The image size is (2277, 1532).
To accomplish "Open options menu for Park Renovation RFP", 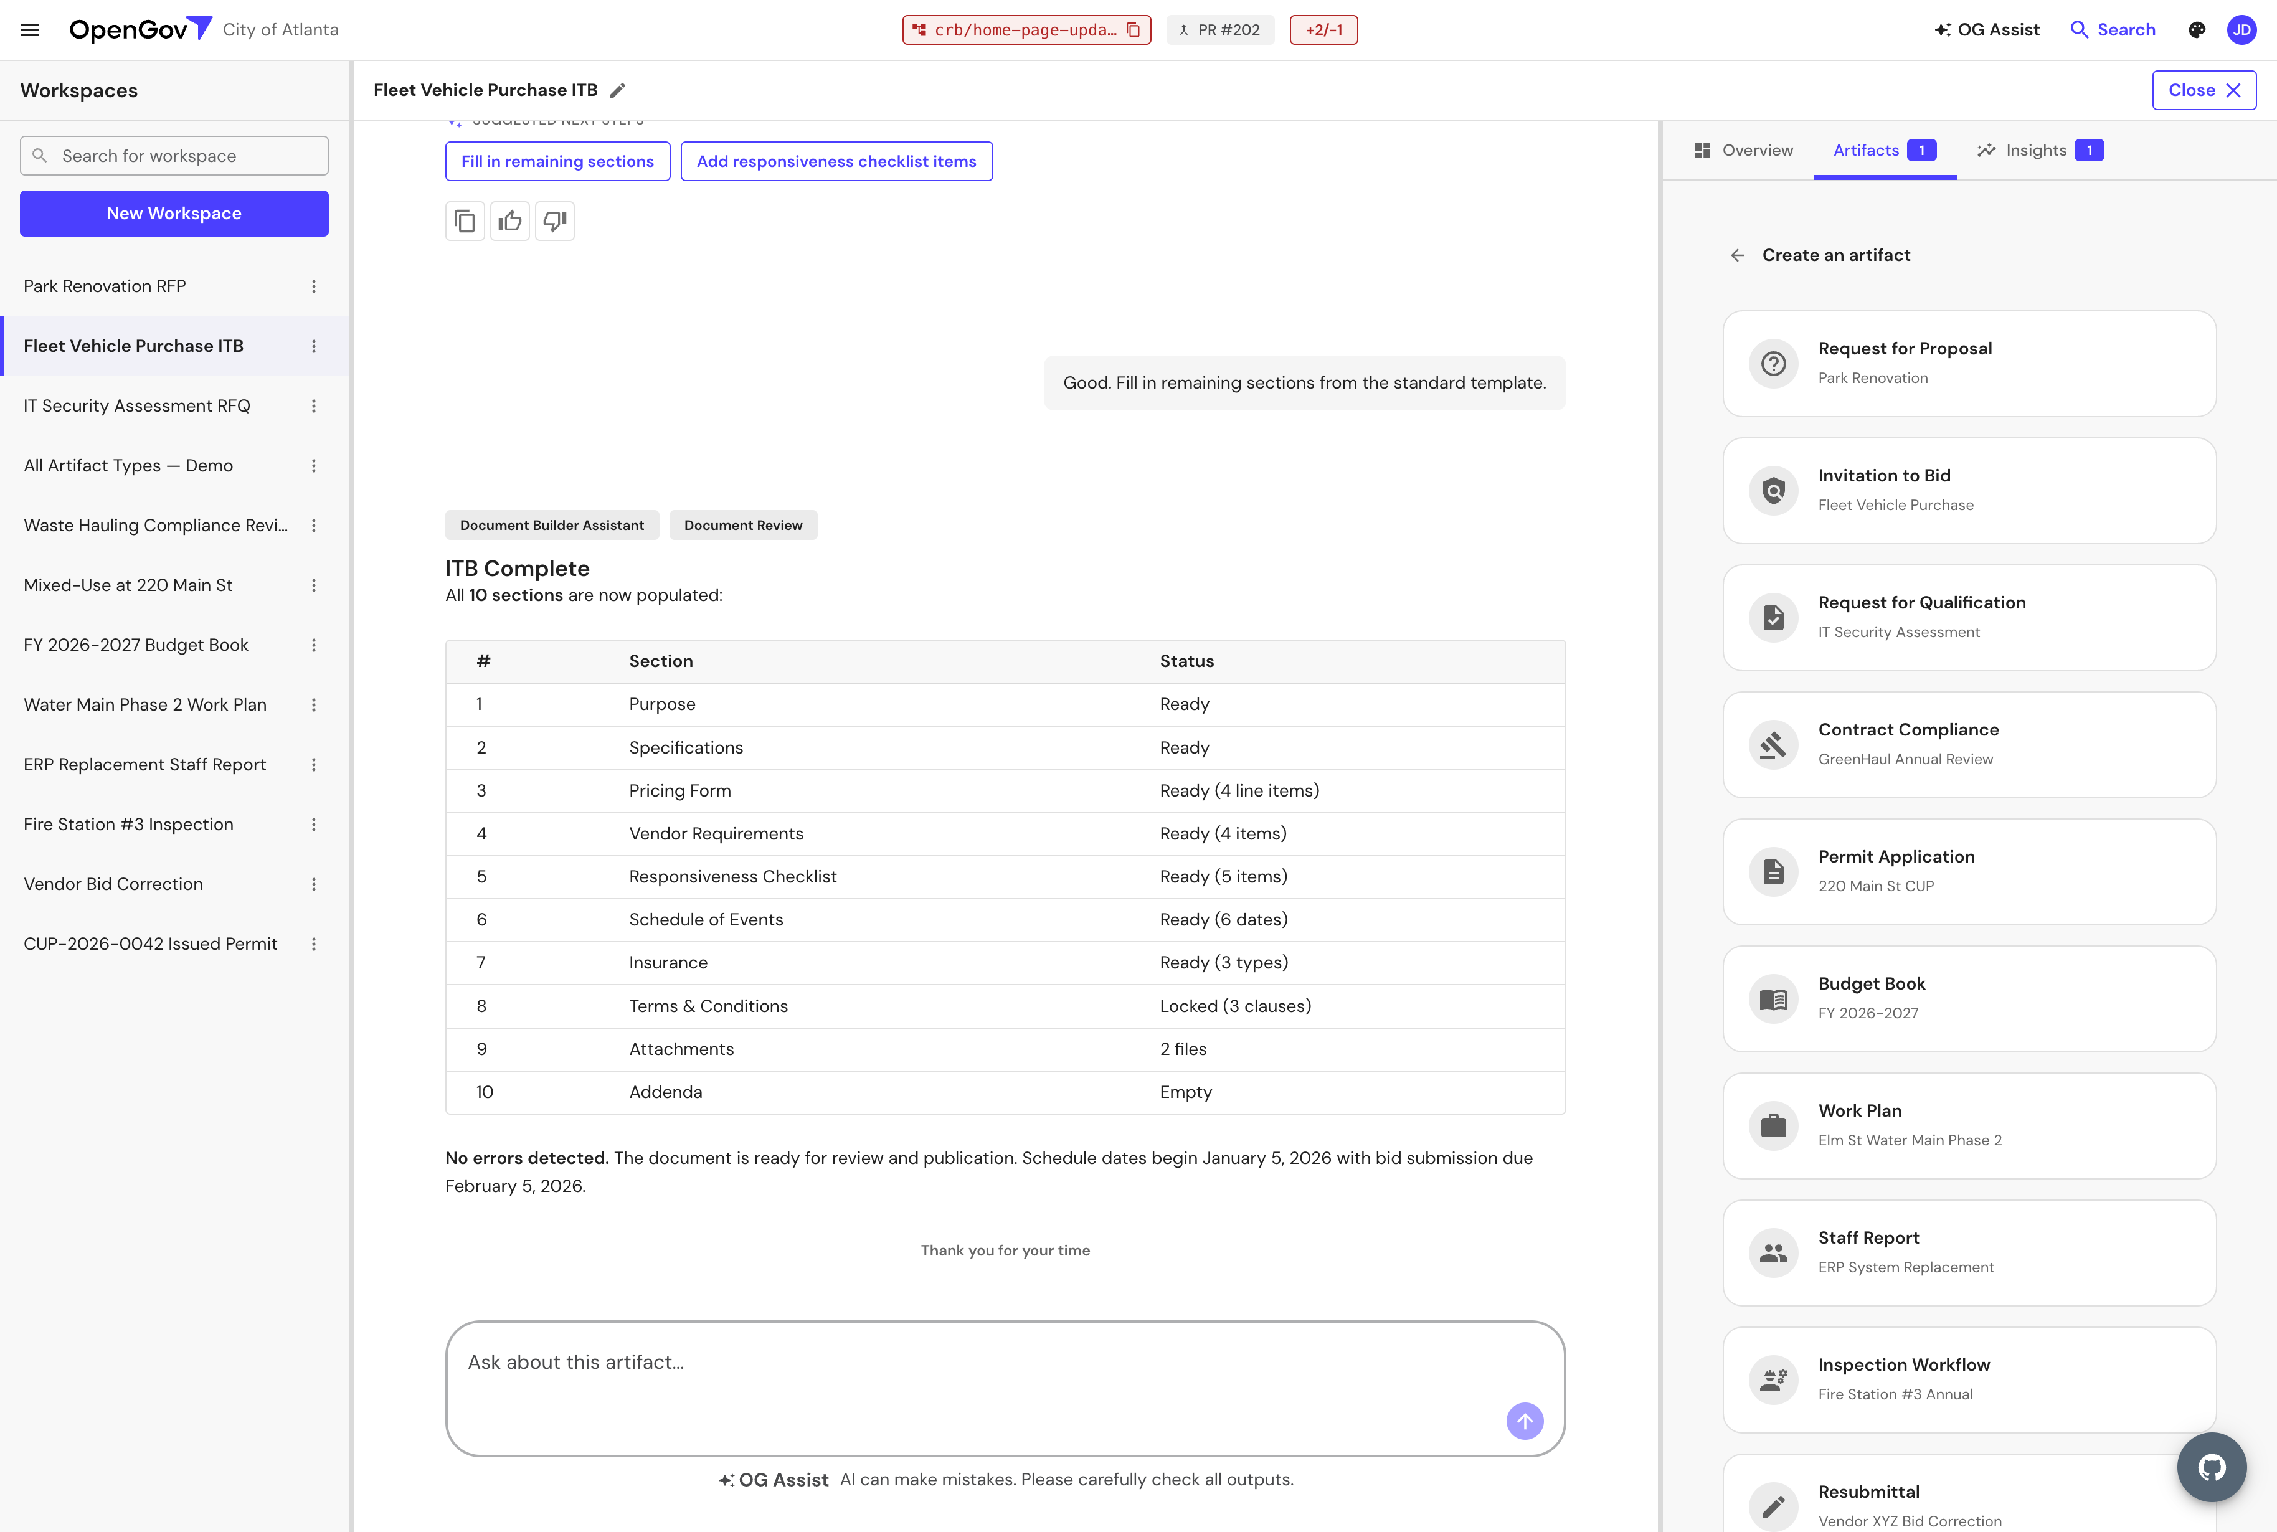I will (x=313, y=287).
